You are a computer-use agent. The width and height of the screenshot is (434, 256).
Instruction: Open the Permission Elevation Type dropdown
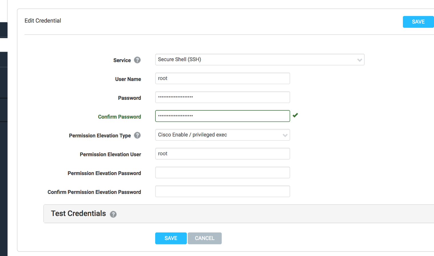(x=222, y=135)
